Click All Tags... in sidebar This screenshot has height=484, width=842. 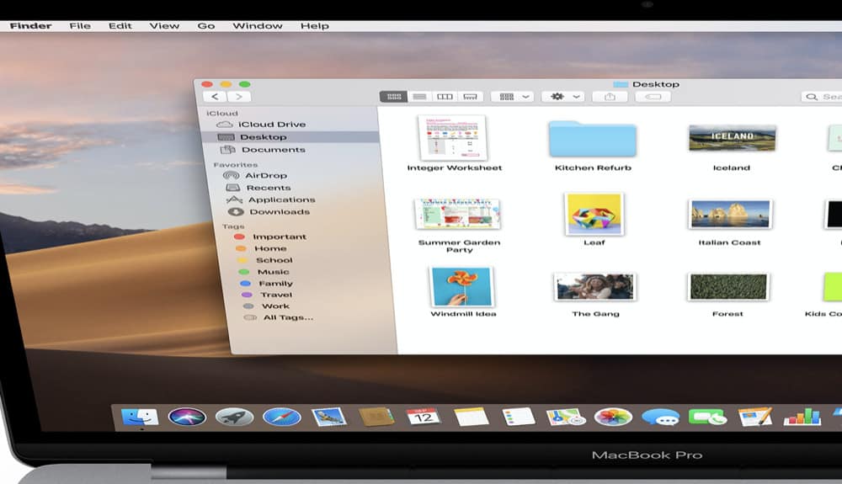point(279,317)
